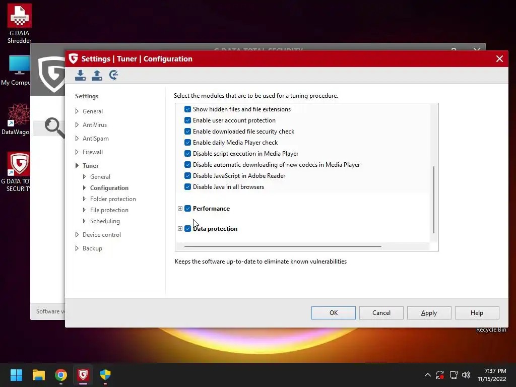This screenshot has height=387, width=516.
Task: Expand the Performance group plus box
Action: click(180, 208)
